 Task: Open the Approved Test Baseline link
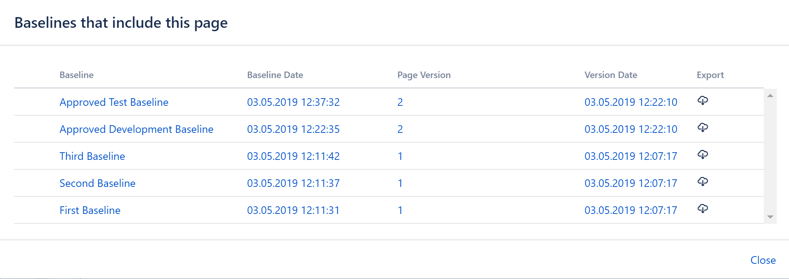114,102
